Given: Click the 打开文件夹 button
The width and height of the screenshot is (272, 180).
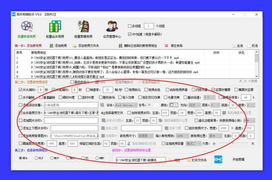Looking at the screenshot, I should (197, 160).
